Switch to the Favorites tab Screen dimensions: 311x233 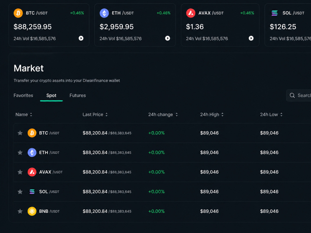(23, 95)
